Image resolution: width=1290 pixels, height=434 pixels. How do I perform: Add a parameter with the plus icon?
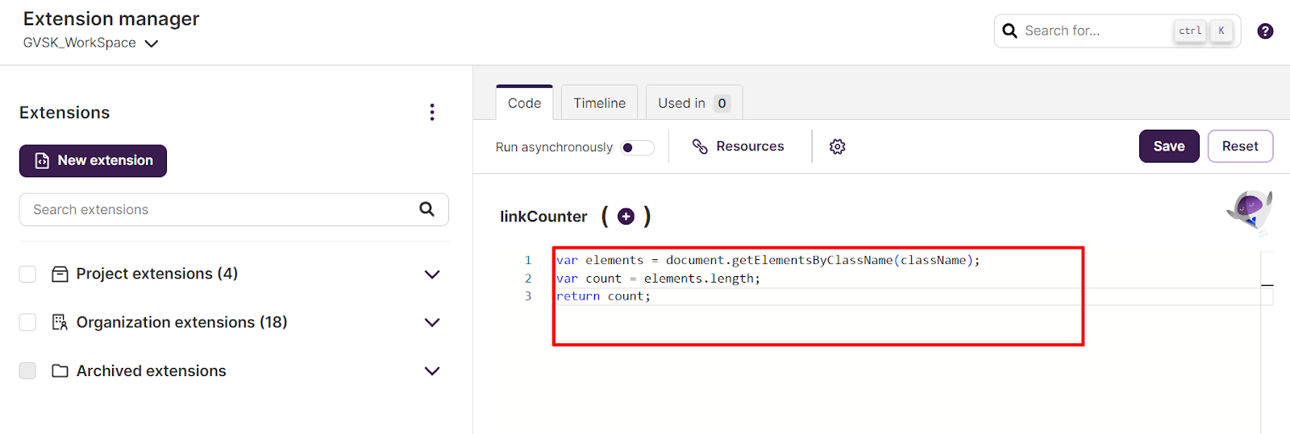626,217
